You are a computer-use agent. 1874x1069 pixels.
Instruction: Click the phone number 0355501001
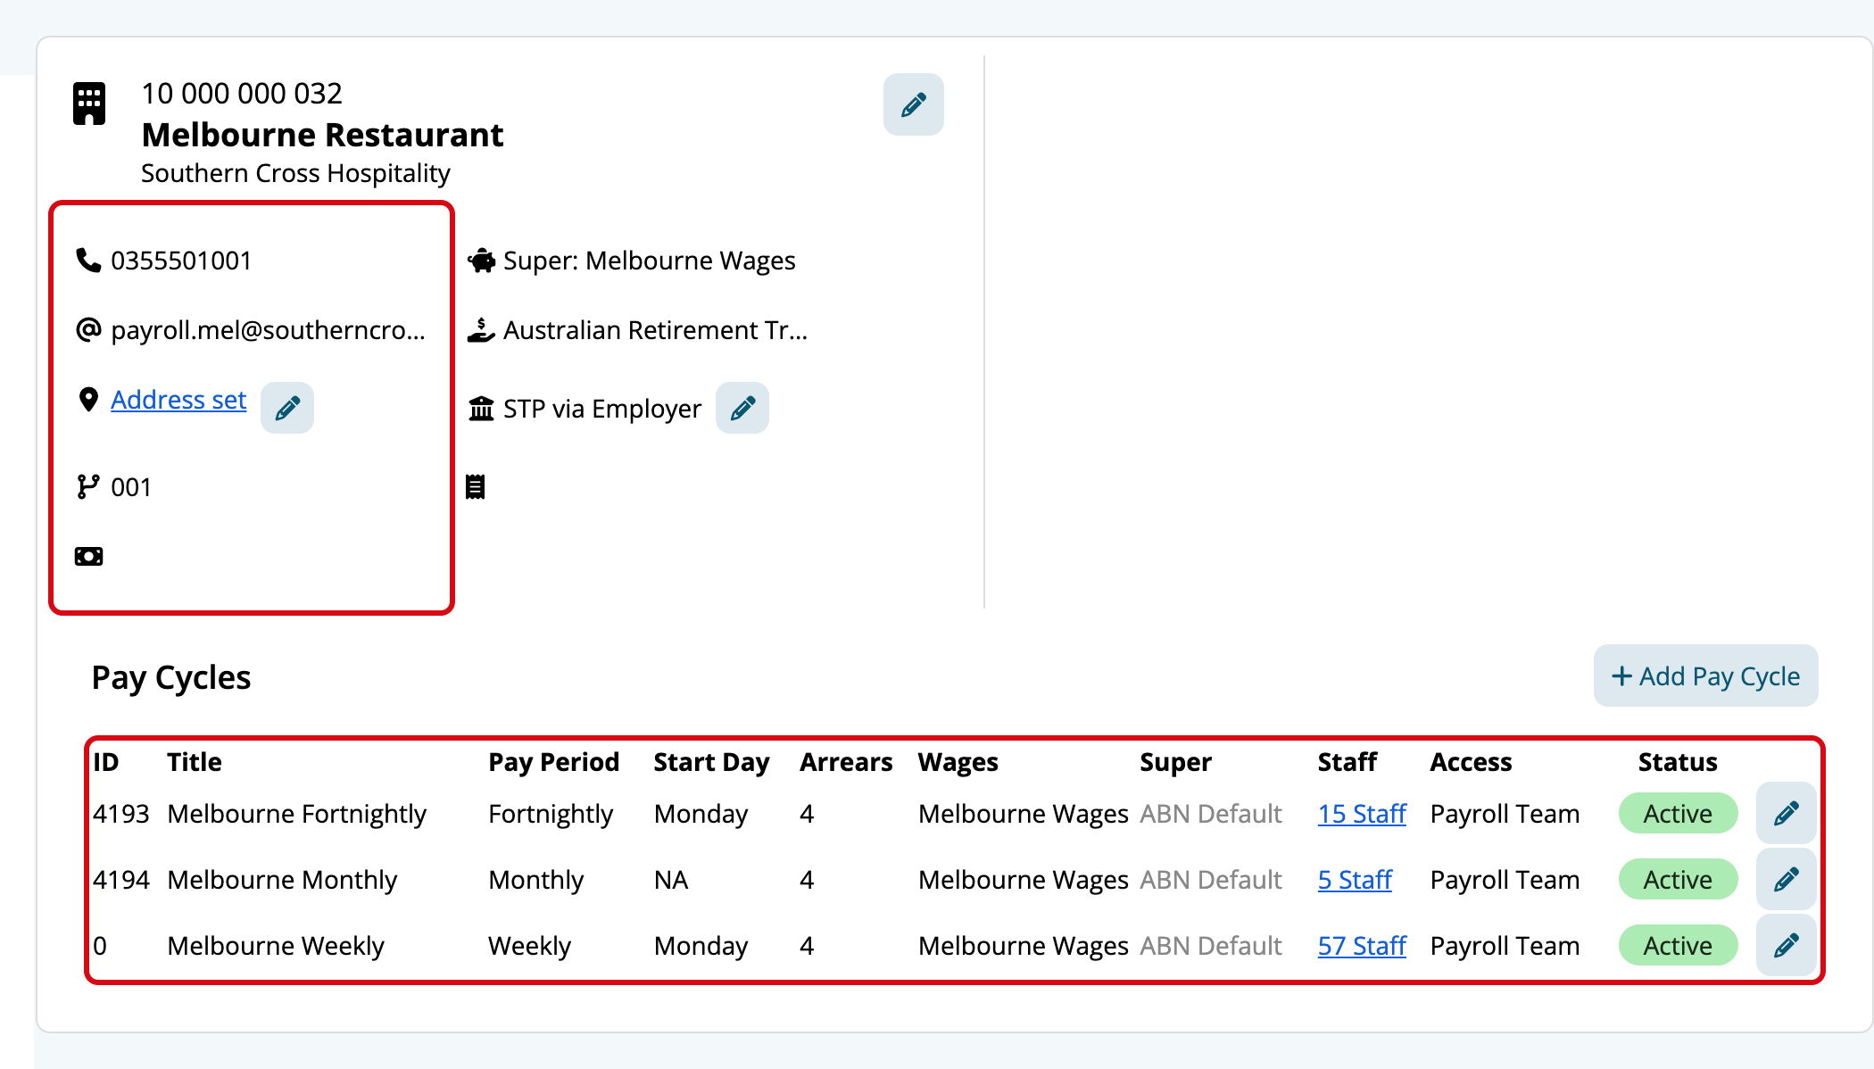(181, 261)
